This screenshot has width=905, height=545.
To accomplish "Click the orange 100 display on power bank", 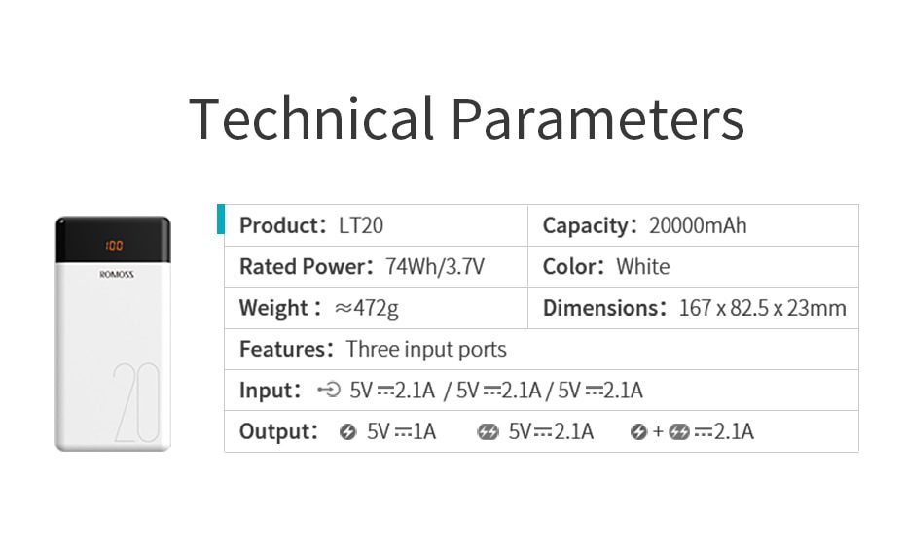I will (x=114, y=246).
